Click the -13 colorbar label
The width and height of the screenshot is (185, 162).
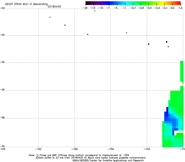(93, 8)
